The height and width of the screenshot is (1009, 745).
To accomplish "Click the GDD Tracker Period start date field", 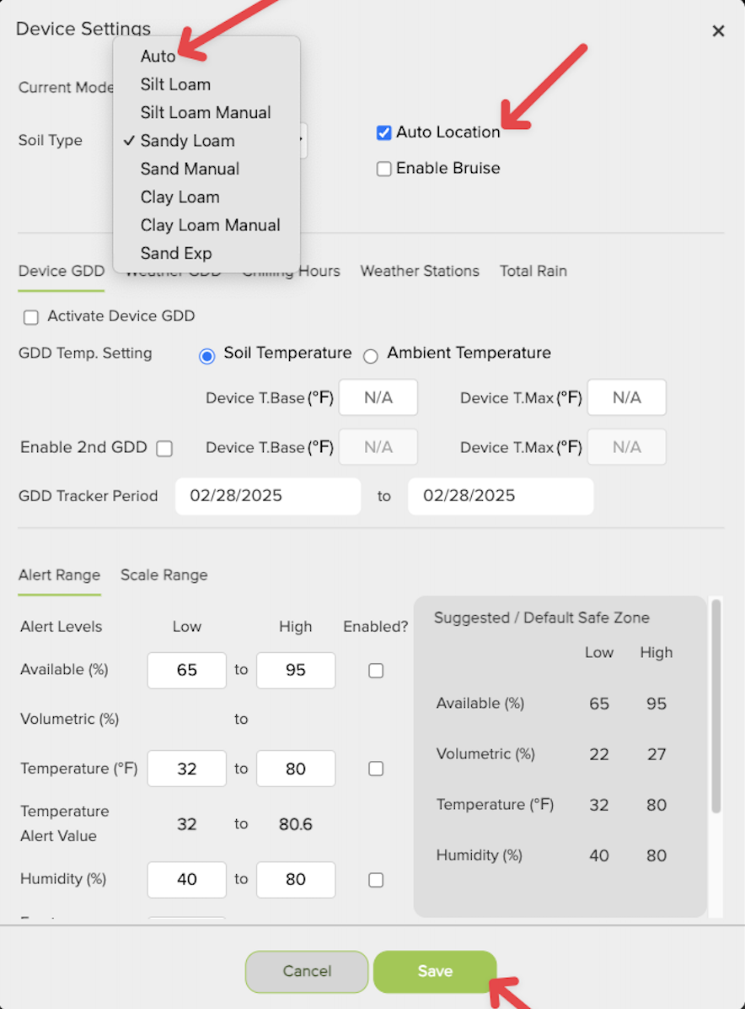I will pyautogui.click(x=267, y=496).
